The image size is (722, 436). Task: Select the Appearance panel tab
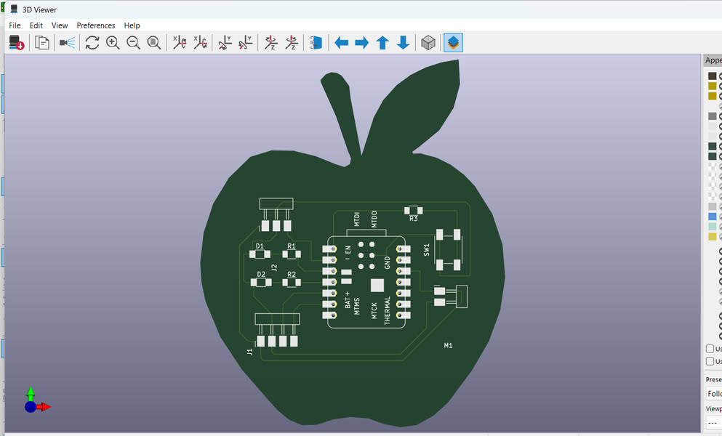tap(713, 60)
